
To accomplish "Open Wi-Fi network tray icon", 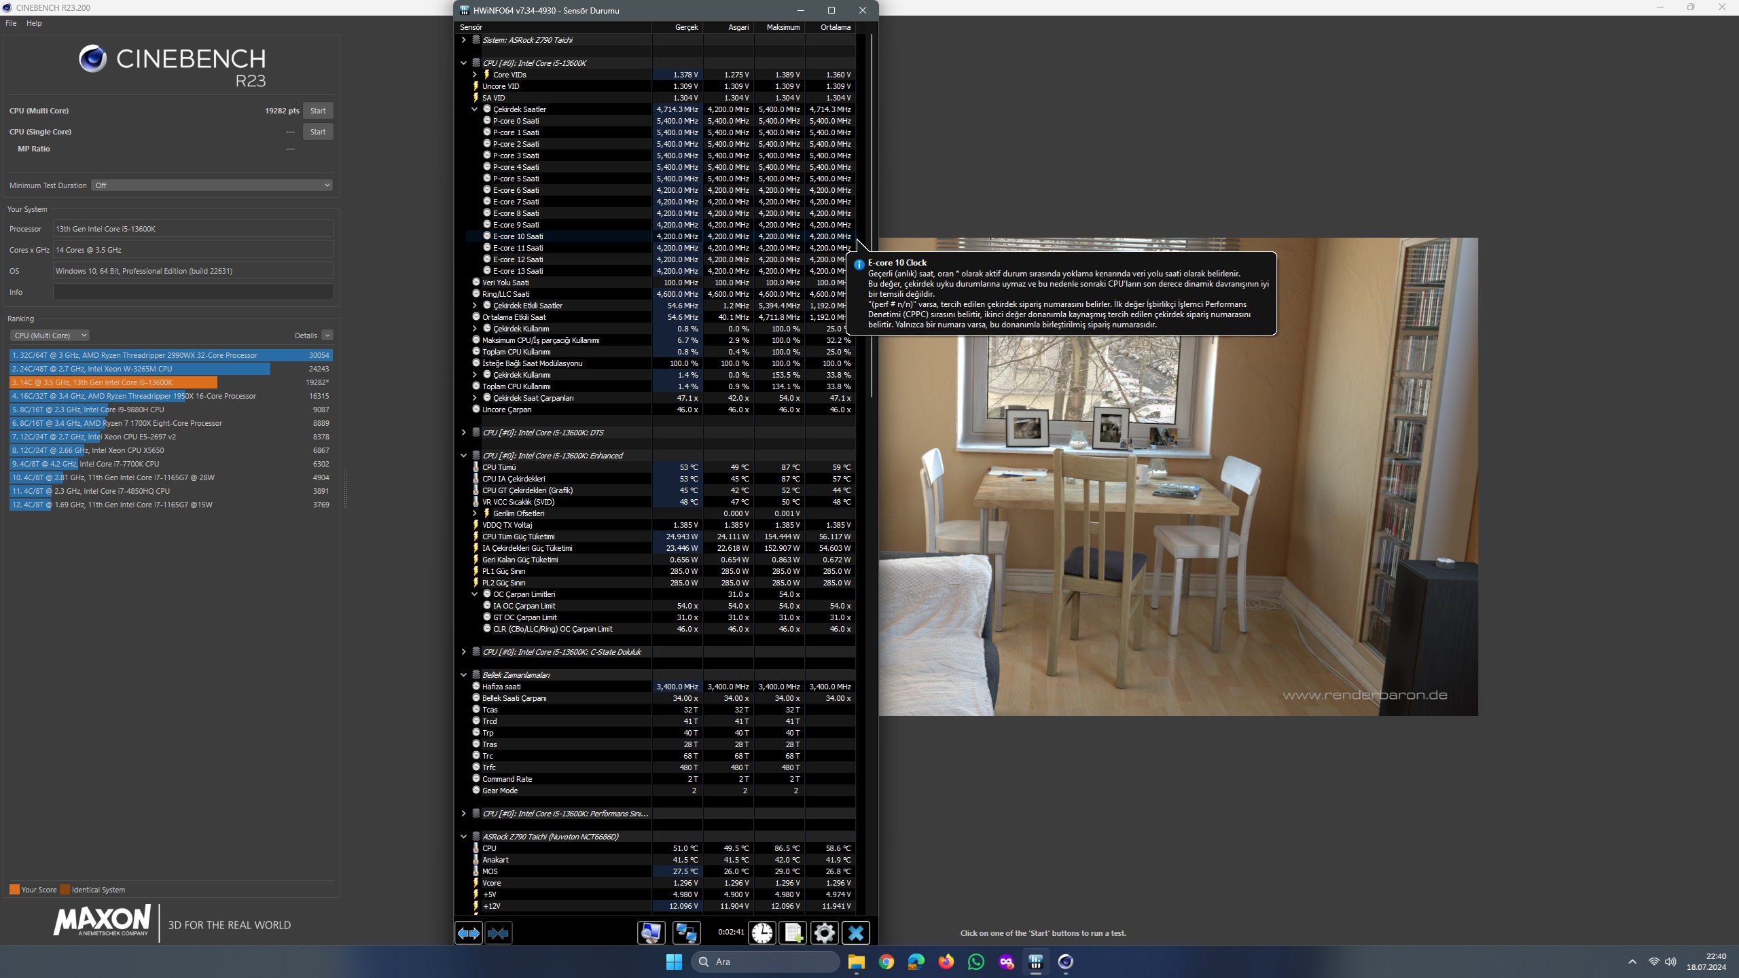I will pos(1654,962).
